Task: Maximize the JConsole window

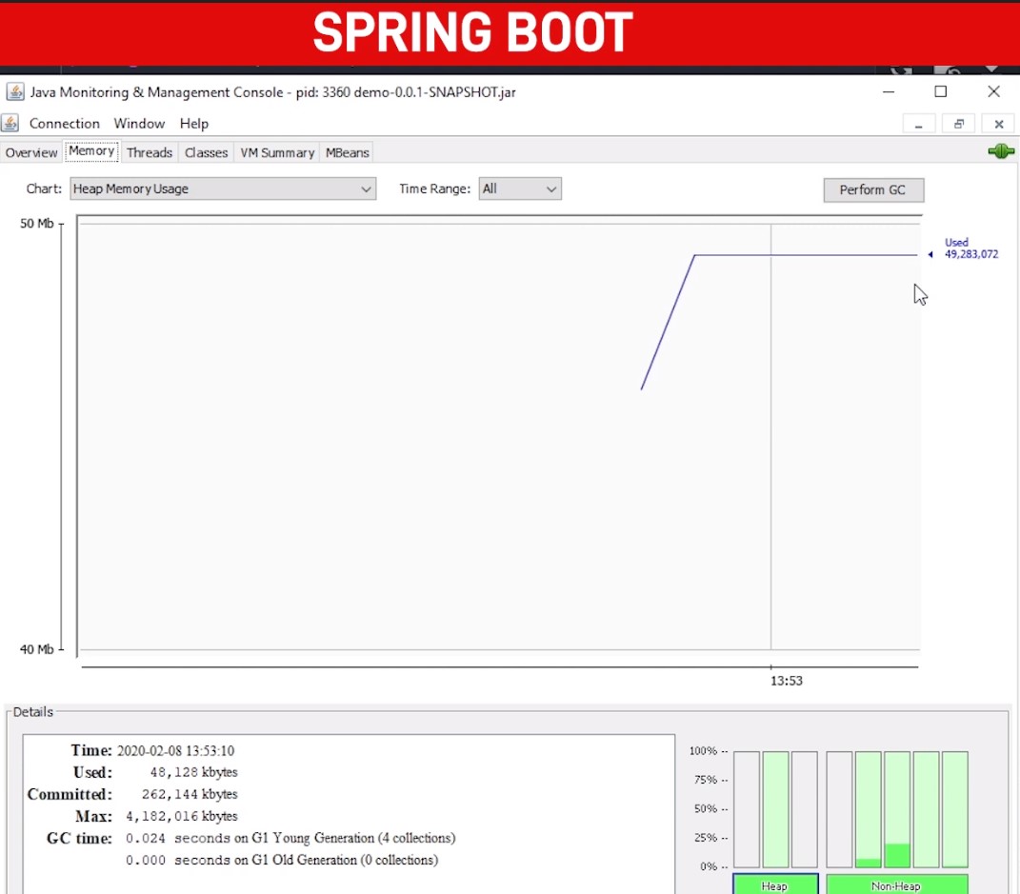Action: coord(940,92)
